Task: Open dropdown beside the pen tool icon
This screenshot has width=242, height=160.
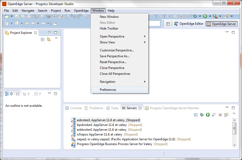Action: [232, 16]
